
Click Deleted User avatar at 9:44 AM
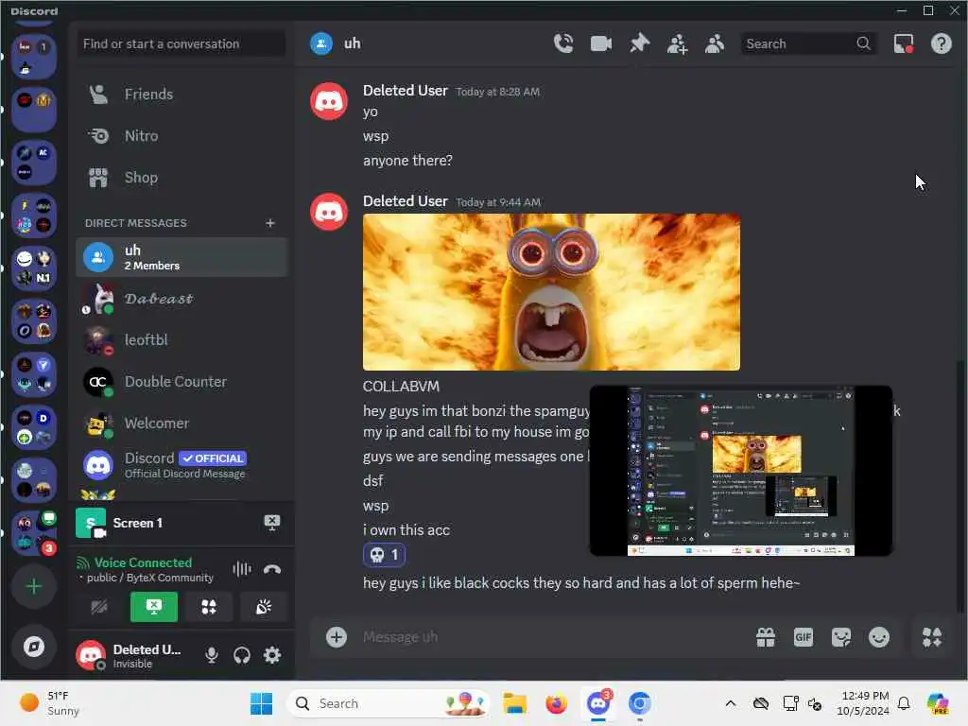328,213
